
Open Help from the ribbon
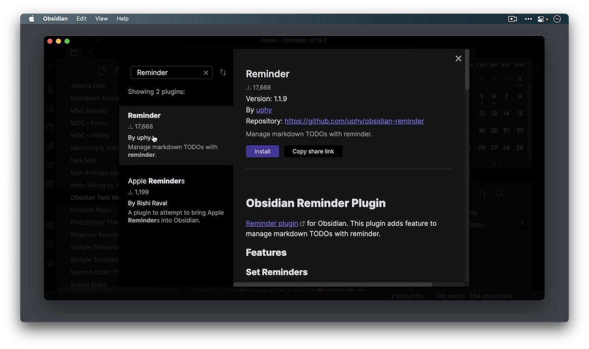click(x=50, y=244)
